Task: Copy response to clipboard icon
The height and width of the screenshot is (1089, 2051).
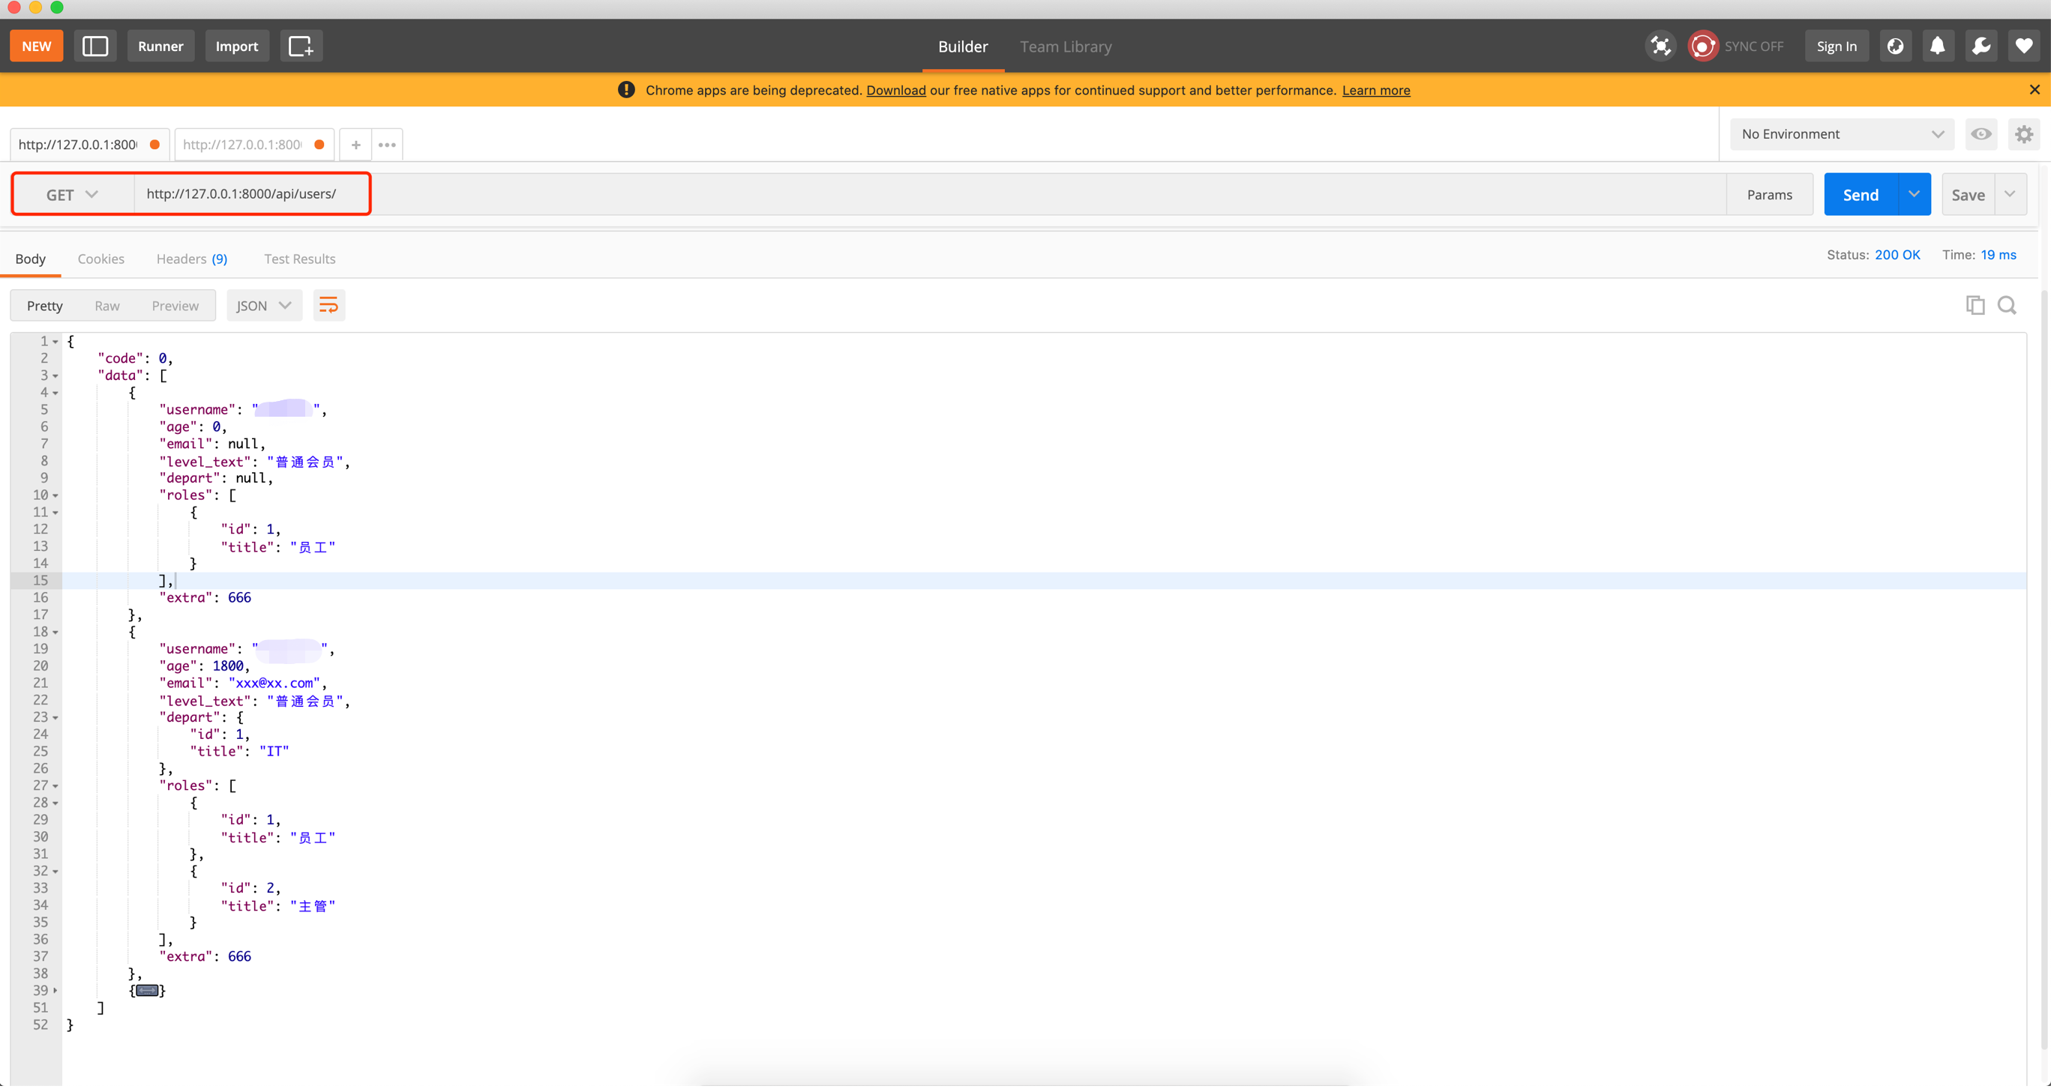Action: [1975, 306]
